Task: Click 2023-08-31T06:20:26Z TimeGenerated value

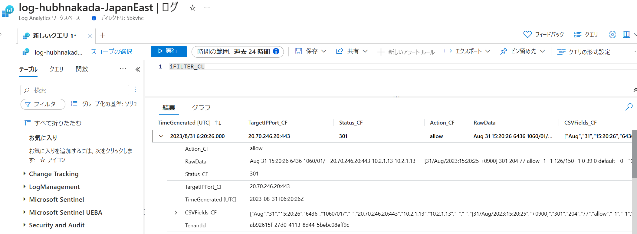Action: click(277, 199)
